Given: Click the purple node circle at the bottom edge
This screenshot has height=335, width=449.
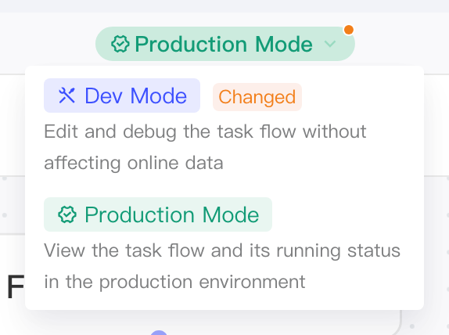Looking at the screenshot, I should point(159,333).
